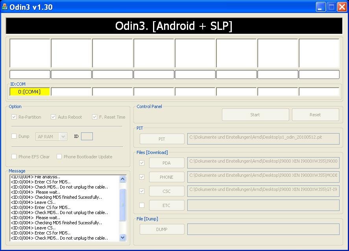
Task: Click the "Control Panel" group label
Action: click(150, 106)
